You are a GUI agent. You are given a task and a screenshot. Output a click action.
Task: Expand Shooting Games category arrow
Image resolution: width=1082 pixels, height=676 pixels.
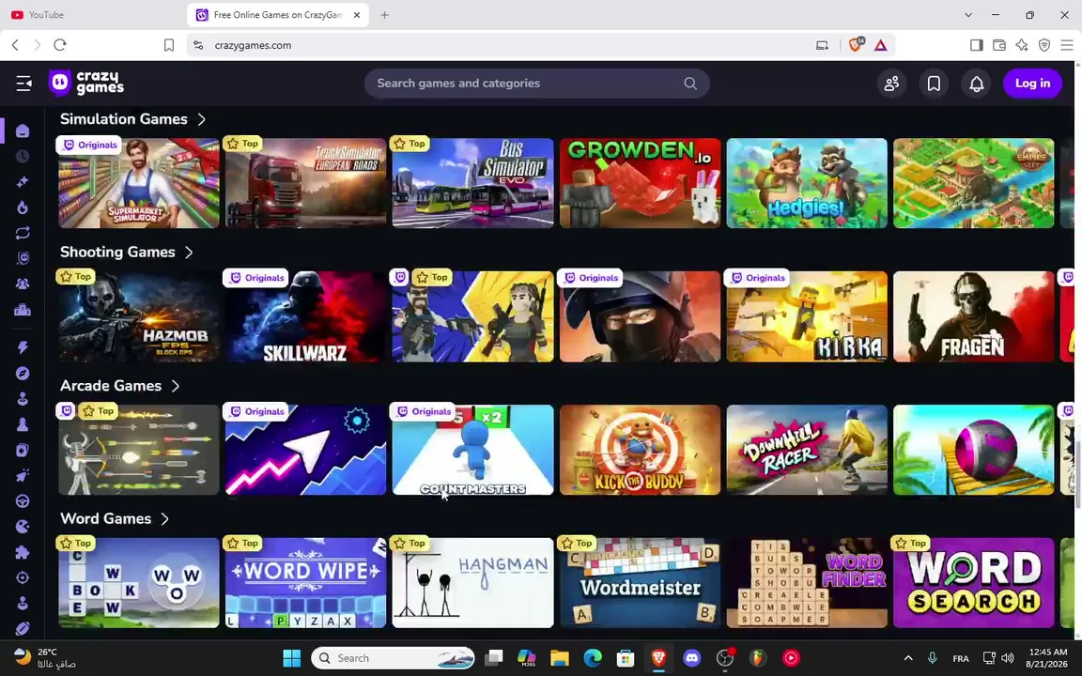(189, 253)
